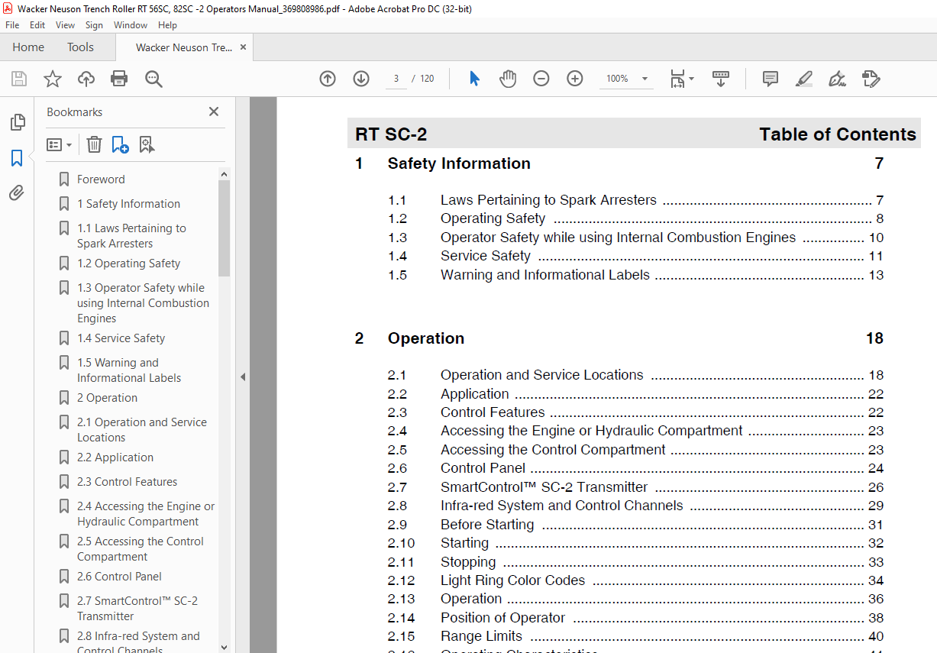The height and width of the screenshot is (653, 937).
Task: Open the Sign menu
Action: 94,25
